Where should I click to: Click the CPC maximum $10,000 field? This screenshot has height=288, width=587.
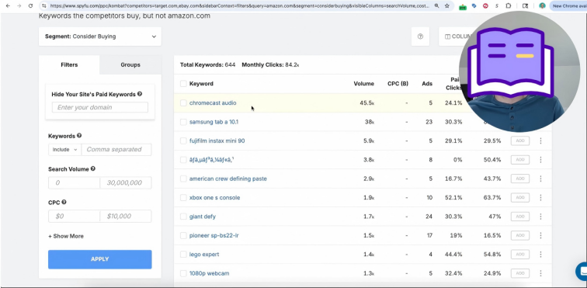tap(126, 216)
